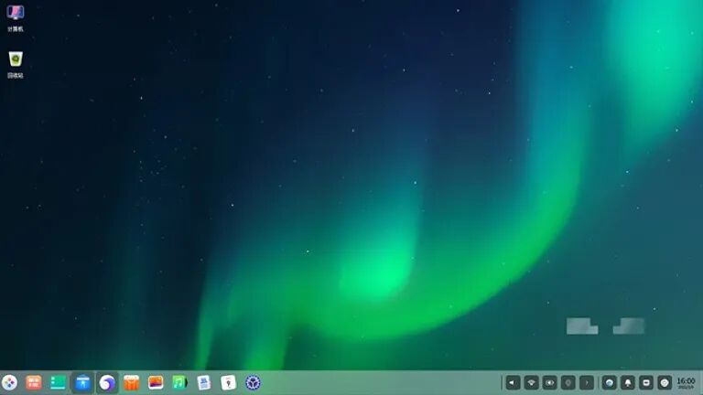Expand the tray arrow chevron
This screenshot has width=703, height=395.
click(587, 382)
